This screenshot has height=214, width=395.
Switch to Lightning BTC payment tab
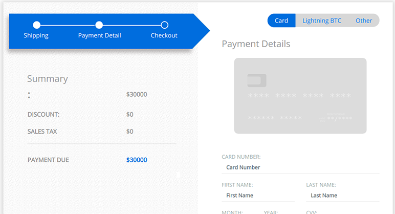(322, 20)
